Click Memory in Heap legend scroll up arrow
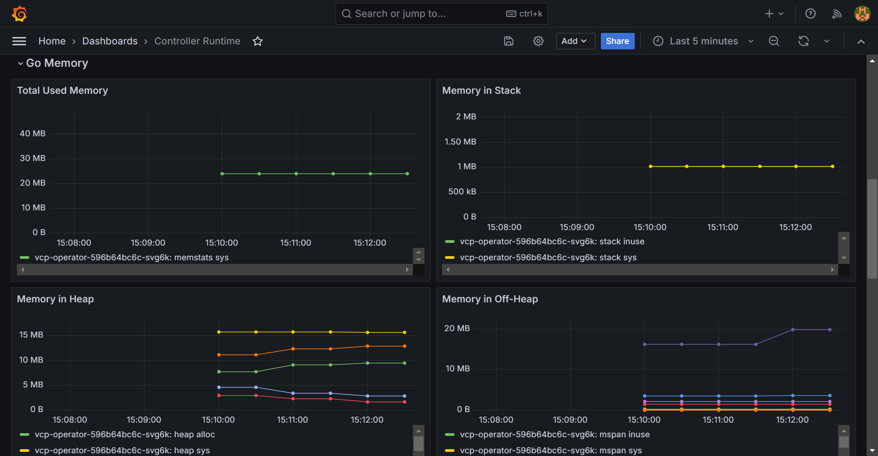The width and height of the screenshot is (878, 456). pyautogui.click(x=418, y=431)
